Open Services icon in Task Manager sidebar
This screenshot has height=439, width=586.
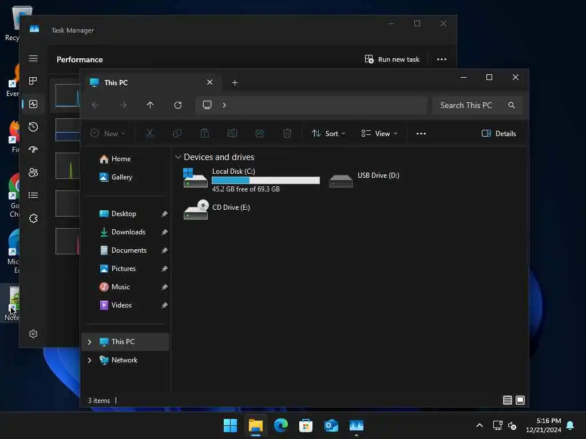[33, 218]
